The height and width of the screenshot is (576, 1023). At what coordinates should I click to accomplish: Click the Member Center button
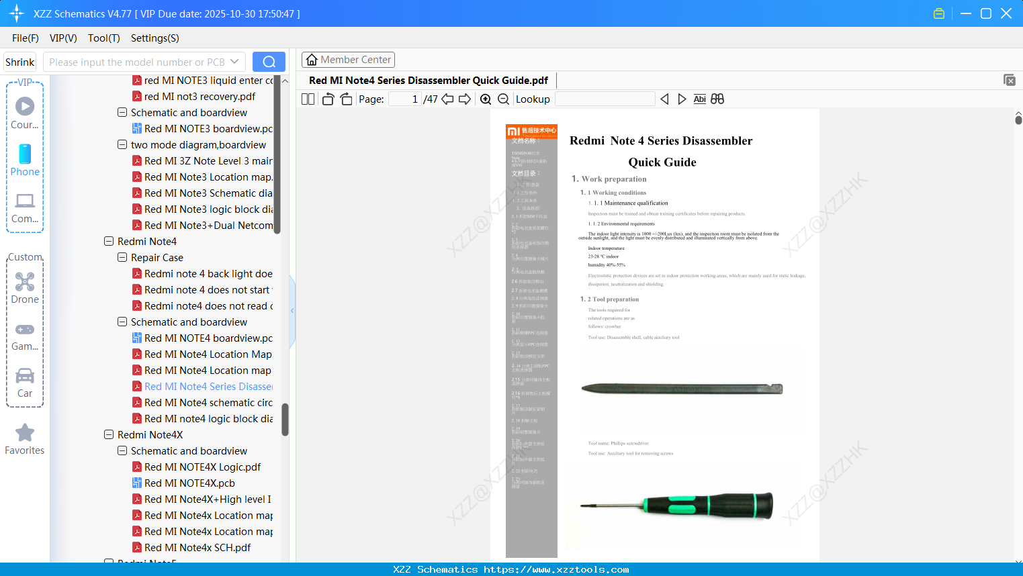[x=348, y=60]
